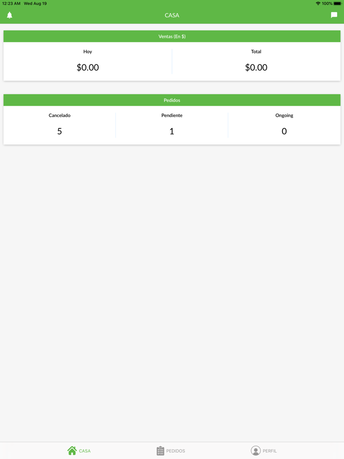This screenshot has height=459, width=344.
Task: Tap the green house icon
Action: (x=72, y=451)
